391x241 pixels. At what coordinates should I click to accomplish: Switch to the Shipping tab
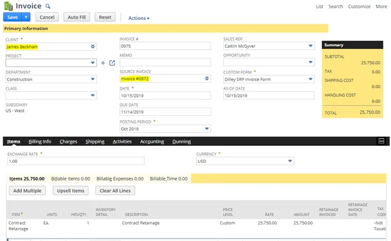click(x=95, y=141)
